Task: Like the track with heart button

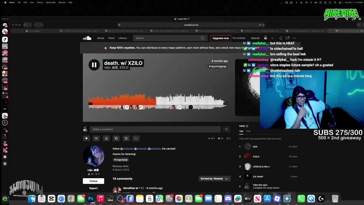Action: (x=86, y=138)
